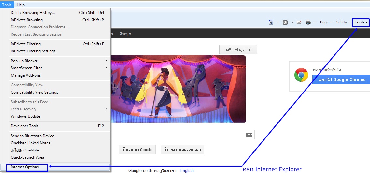Click the Print icon
370x187 pixels.
tap(308, 22)
